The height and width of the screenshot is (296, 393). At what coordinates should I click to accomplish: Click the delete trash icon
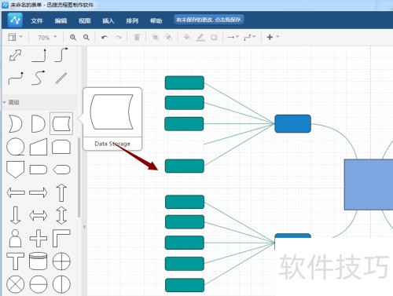point(137,38)
